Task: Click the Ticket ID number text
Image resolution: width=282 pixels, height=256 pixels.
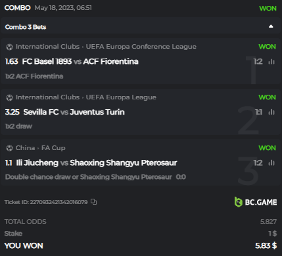Action: pyautogui.click(x=59, y=202)
